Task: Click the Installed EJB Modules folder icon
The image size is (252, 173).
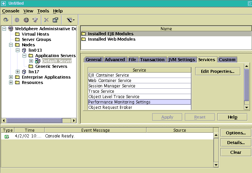Action: click(x=84, y=34)
